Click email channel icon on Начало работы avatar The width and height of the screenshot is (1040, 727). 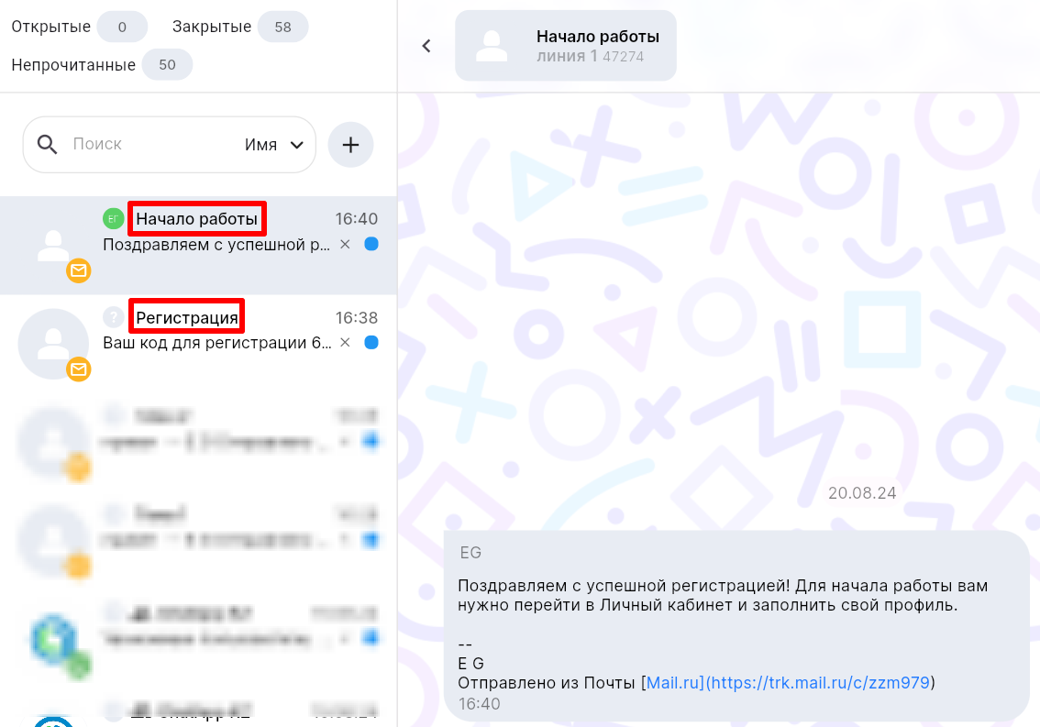(79, 271)
